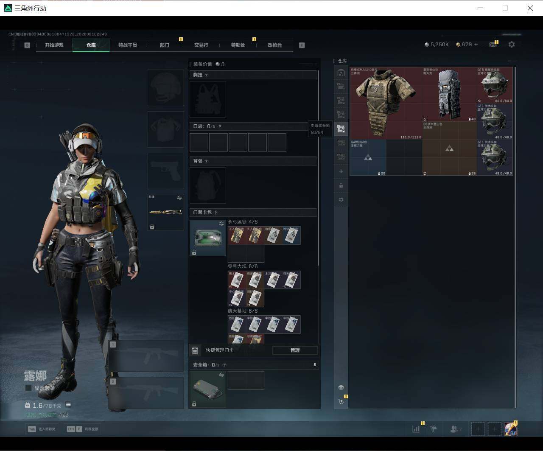Select the 重型登山包 backpack item

(450, 94)
